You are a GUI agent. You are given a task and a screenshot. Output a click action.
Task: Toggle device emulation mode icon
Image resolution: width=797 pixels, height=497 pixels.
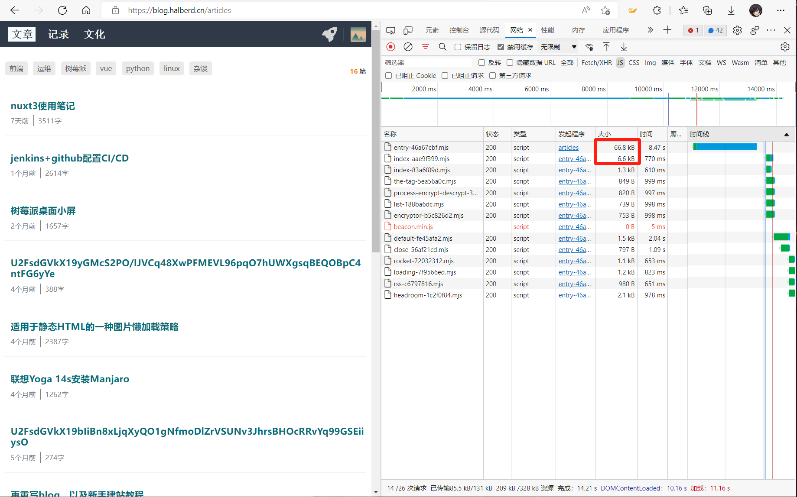coord(408,30)
